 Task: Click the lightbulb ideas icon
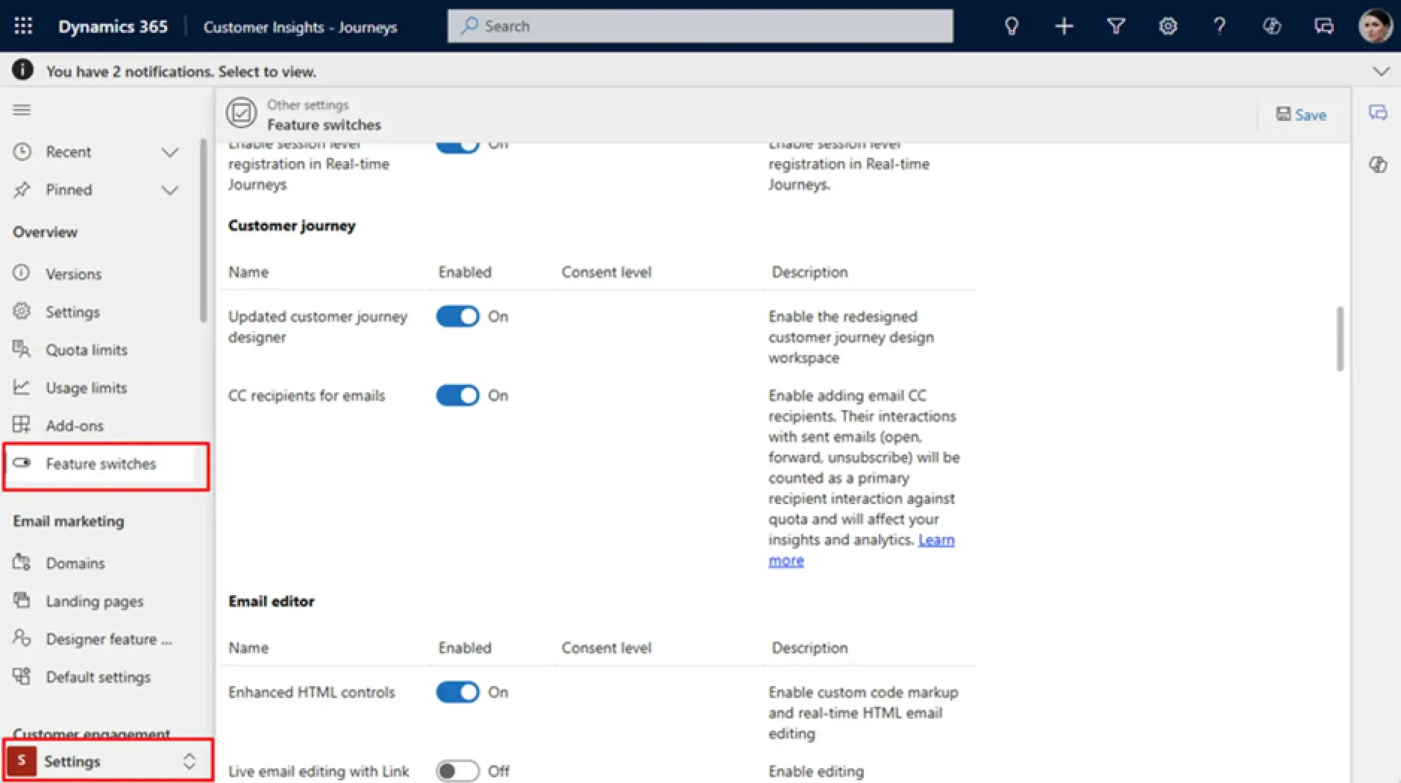pos(1012,26)
